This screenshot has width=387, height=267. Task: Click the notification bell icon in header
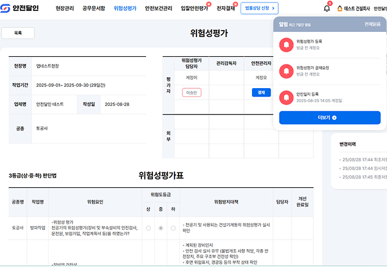[x=328, y=8]
